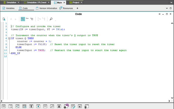Open the bottom window with weight icon

click(x=59, y=106)
